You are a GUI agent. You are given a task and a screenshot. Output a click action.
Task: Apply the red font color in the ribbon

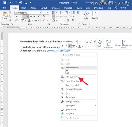pyautogui.click(x=29, y=20)
